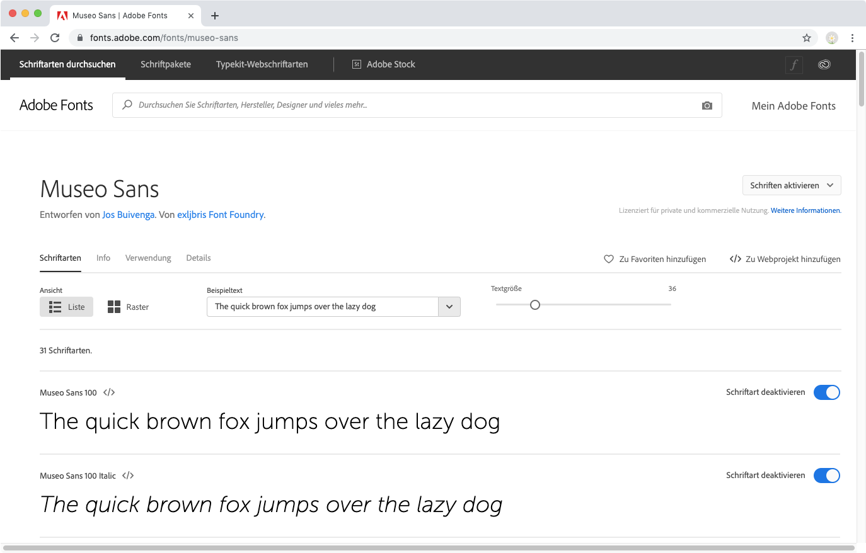866x553 pixels.
Task: Open the Chrome three-dot menu
Action: point(852,38)
